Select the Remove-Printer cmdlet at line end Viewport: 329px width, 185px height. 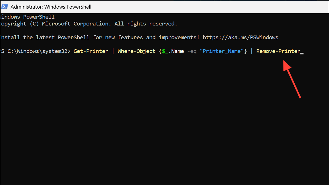(x=278, y=51)
